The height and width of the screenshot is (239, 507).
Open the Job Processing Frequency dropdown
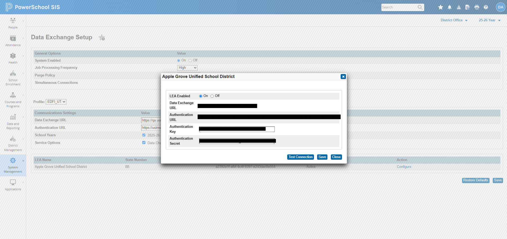pos(187,68)
